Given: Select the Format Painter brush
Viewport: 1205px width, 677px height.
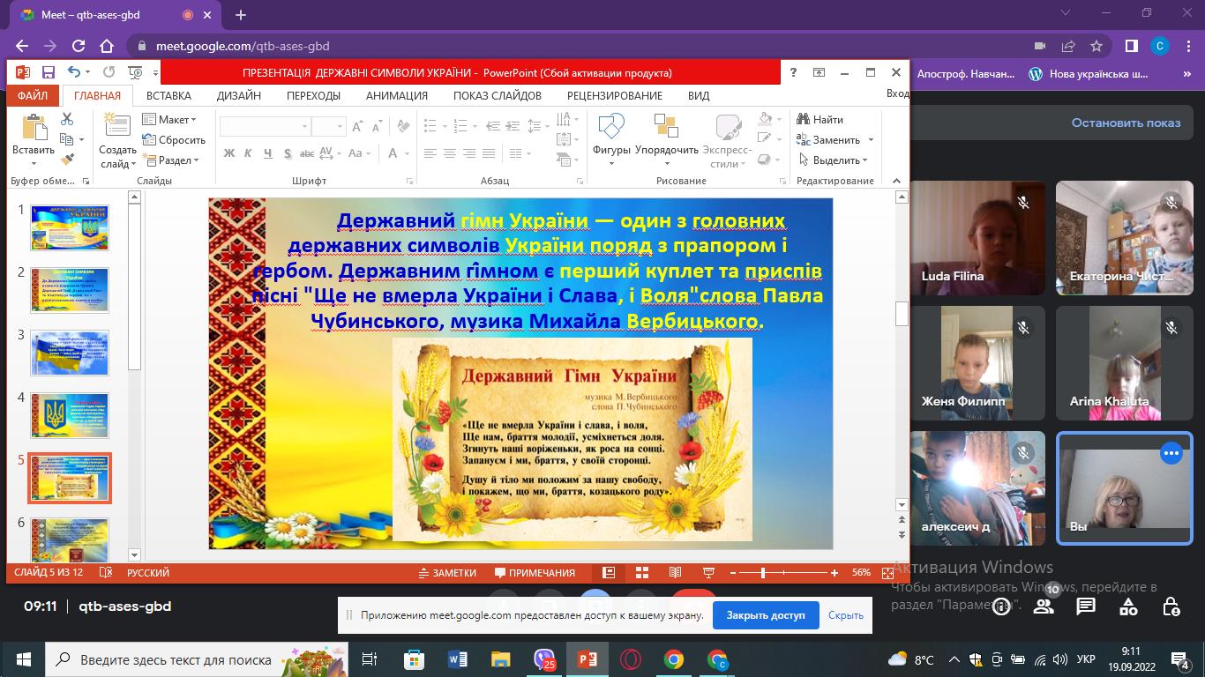Looking at the screenshot, I should point(67,160).
